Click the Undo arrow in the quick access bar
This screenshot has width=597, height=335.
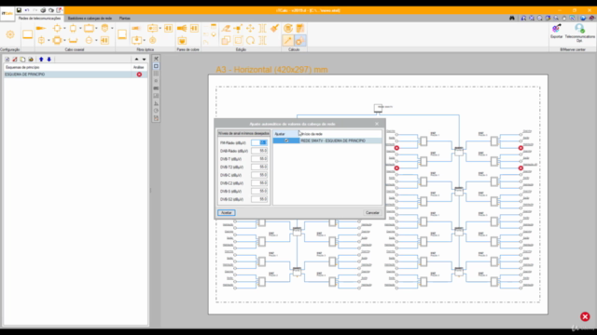click(x=27, y=10)
